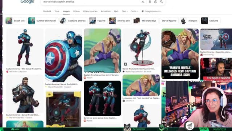Select the Images tab
Screen dimensions: 232x131
[x=66, y=11]
